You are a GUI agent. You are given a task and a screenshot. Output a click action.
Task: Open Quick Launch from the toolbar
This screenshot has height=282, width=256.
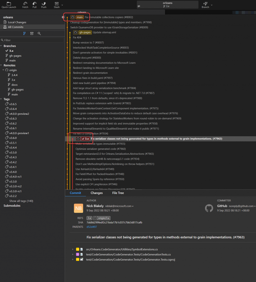[x=9, y=5]
